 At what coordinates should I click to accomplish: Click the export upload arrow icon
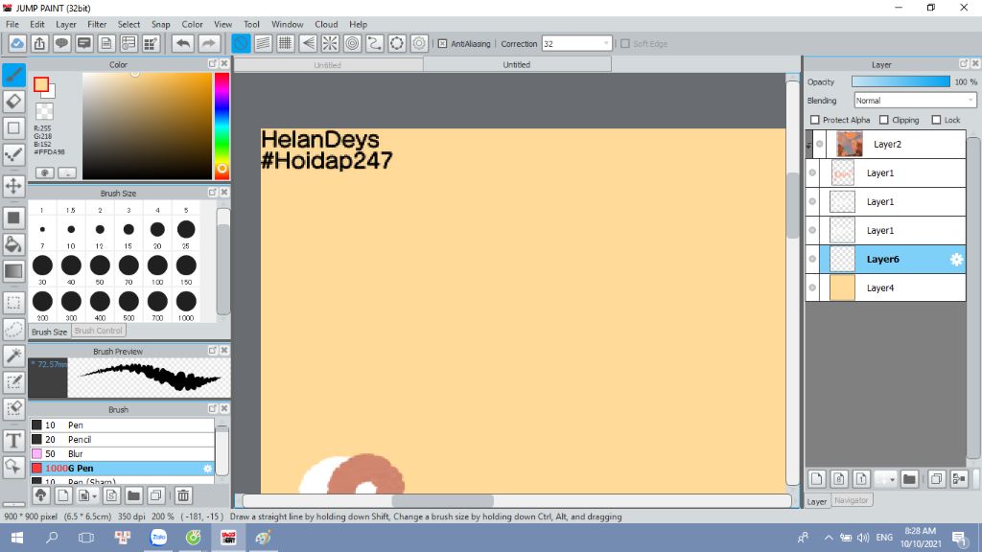pos(39,43)
